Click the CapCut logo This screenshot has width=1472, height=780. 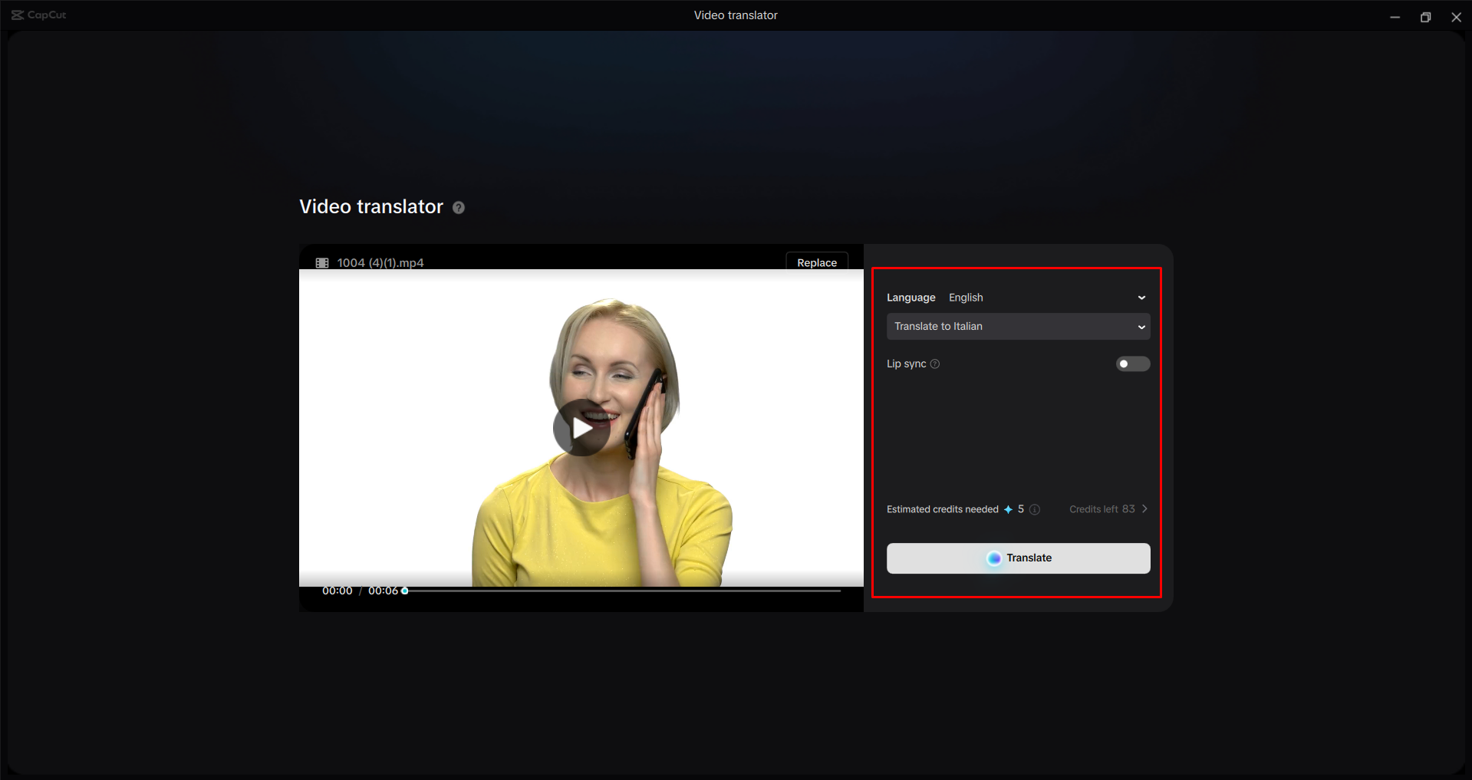tap(37, 15)
